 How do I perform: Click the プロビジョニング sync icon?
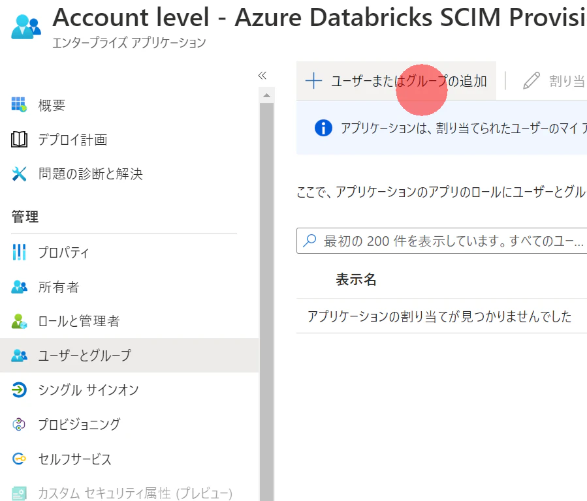19,425
